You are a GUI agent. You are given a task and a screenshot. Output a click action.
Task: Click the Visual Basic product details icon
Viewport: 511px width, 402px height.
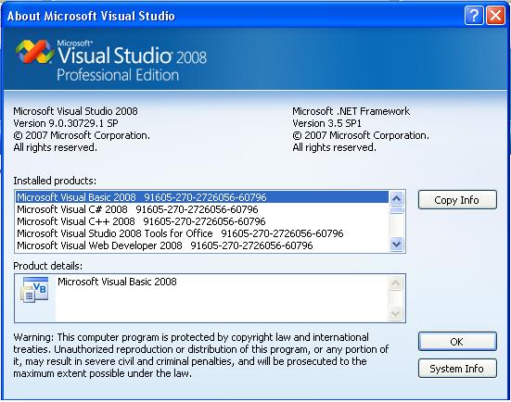click(34, 289)
